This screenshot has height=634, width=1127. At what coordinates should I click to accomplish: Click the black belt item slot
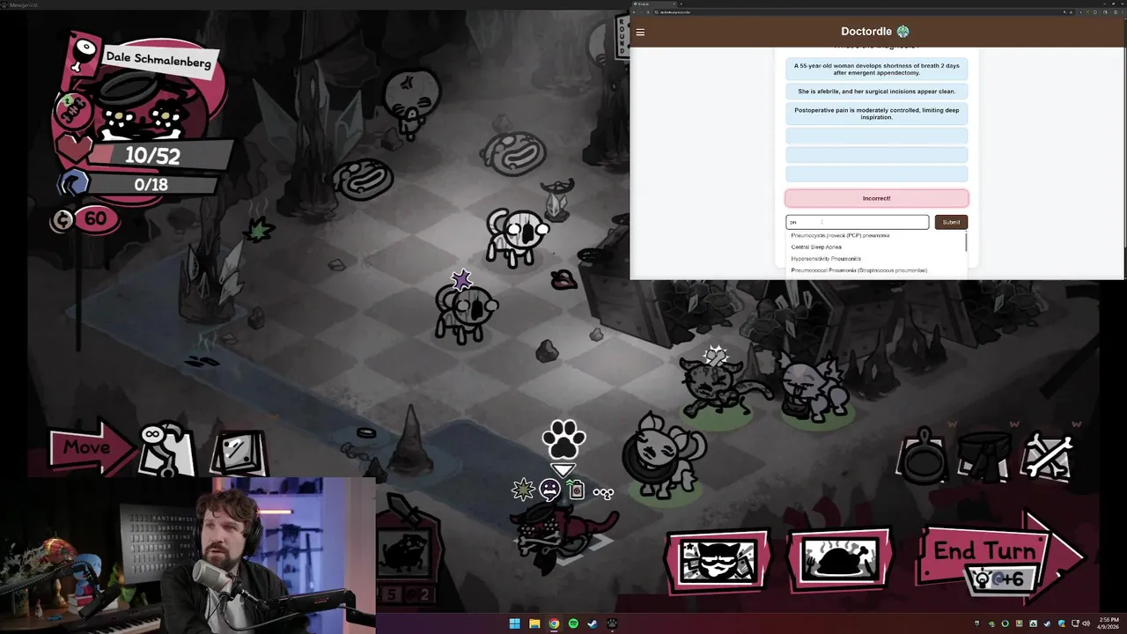[984, 457]
